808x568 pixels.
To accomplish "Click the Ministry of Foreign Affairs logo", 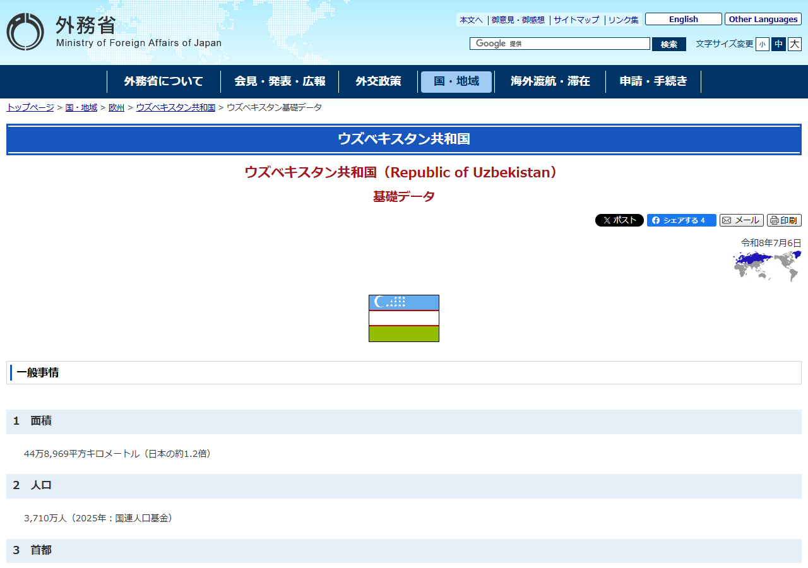I will (x=114, y=32).
